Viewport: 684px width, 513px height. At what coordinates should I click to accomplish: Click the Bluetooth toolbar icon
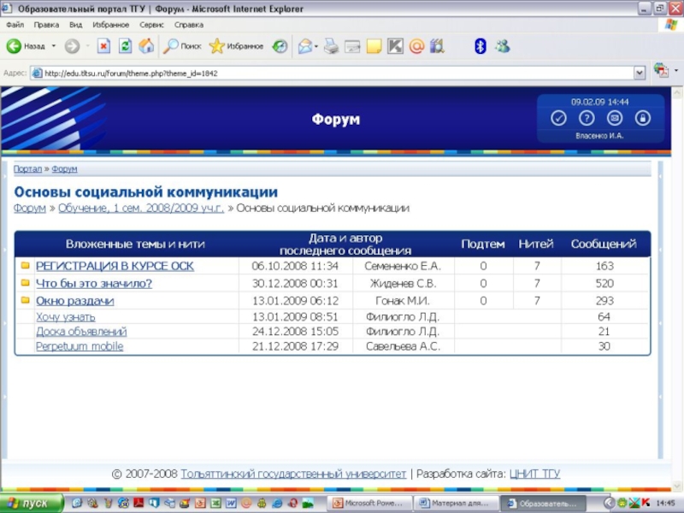pos(480,46)
